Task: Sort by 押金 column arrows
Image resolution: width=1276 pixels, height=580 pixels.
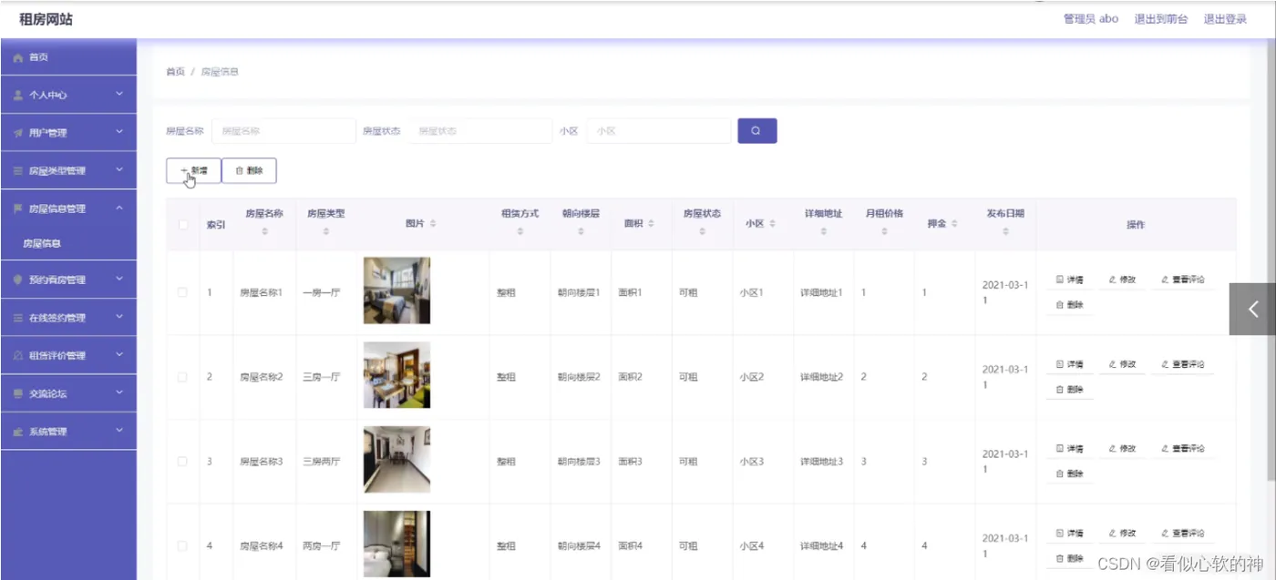Action: 954,224
